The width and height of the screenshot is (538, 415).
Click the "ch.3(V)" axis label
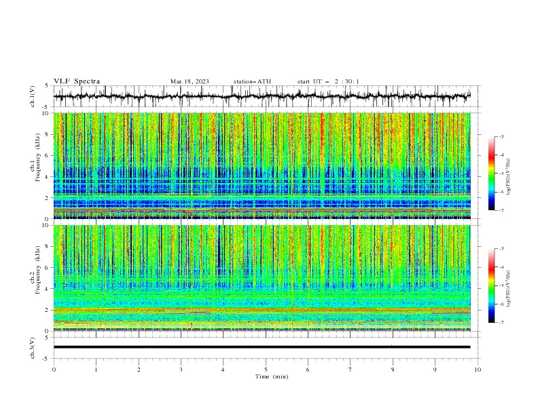[33, 348]
